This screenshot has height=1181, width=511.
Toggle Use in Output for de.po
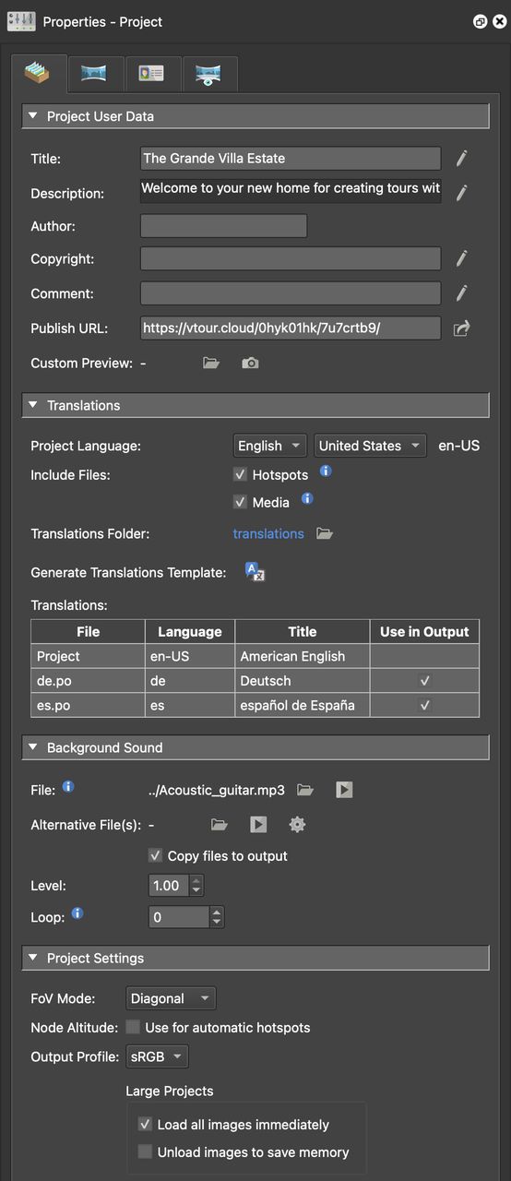point(424,681)
